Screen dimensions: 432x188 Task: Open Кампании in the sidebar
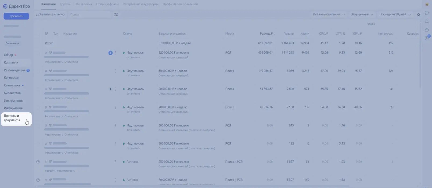point(11,63)
